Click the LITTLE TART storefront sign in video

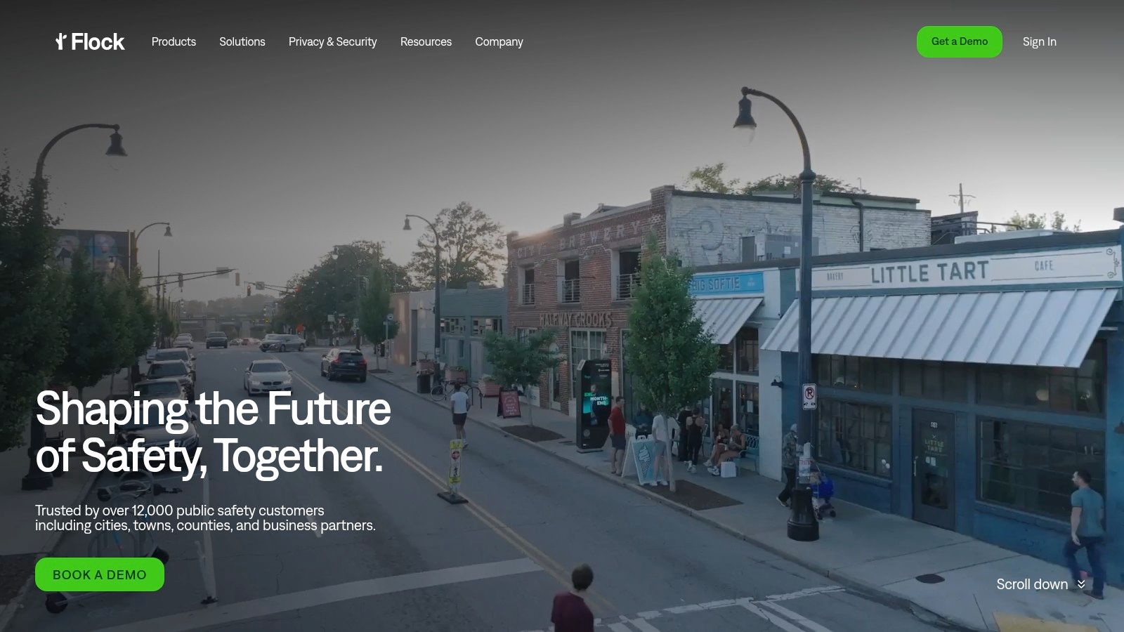[x=929, y=272]
